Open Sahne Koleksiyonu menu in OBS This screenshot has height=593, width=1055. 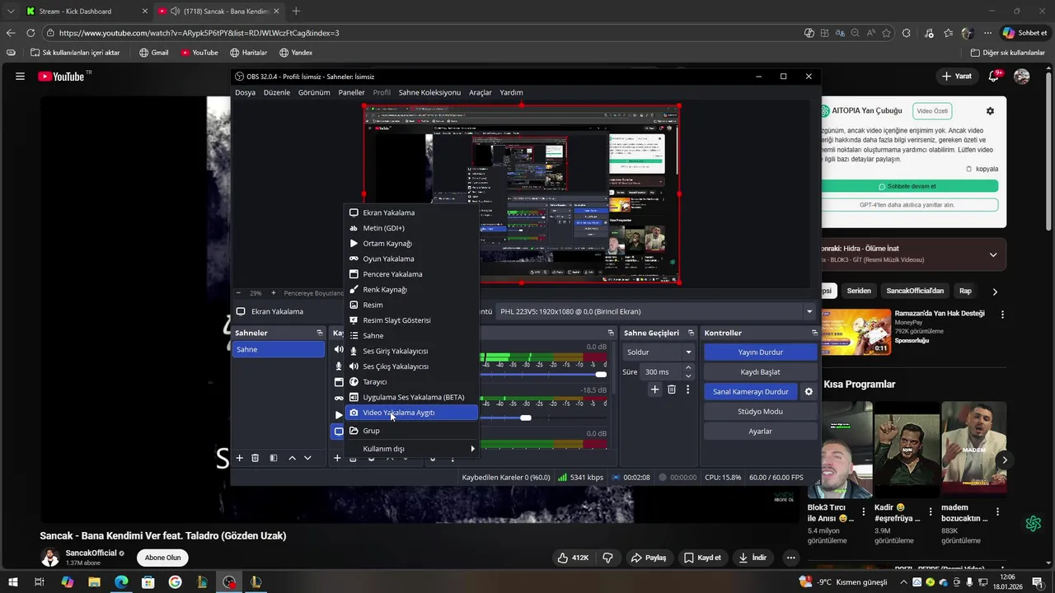tap(429, 92)
